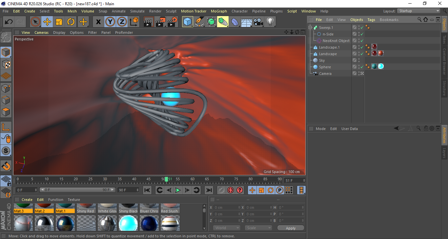The image size is (448, 239).
Task: Switch to Texture mode
Action: click(6, 64)
